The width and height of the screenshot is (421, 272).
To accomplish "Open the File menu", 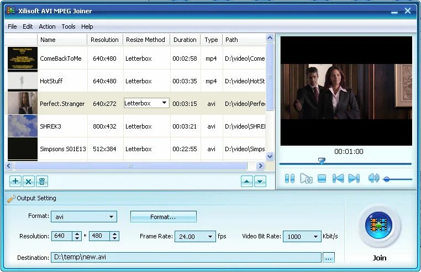I will (x=12, y=26).
